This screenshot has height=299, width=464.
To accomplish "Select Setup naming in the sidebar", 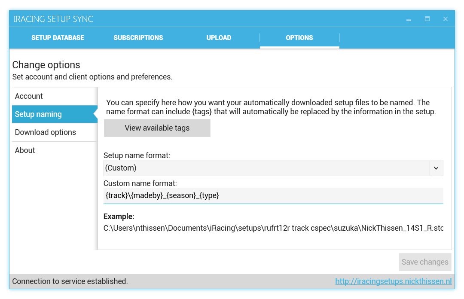I will (55, 114).
